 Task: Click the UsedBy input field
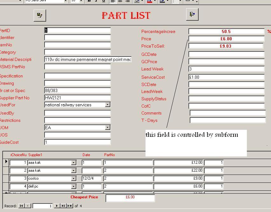point(78,113)
